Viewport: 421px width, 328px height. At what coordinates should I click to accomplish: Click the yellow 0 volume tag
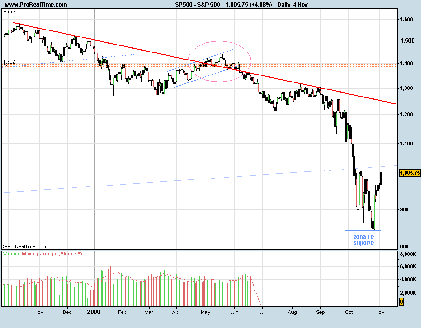click(x=402, y=302)
